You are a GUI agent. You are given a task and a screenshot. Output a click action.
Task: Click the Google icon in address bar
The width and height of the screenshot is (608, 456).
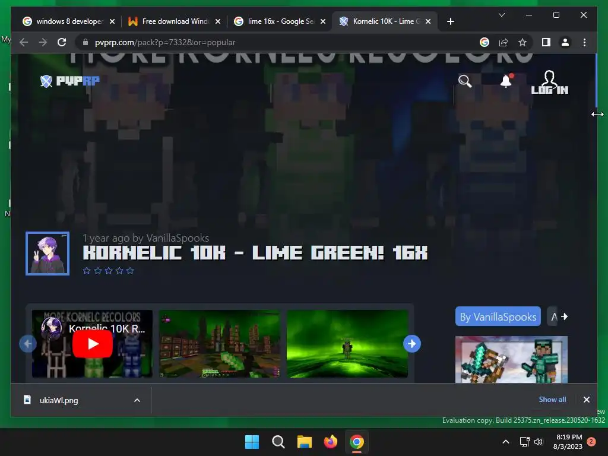pos(484,42)
